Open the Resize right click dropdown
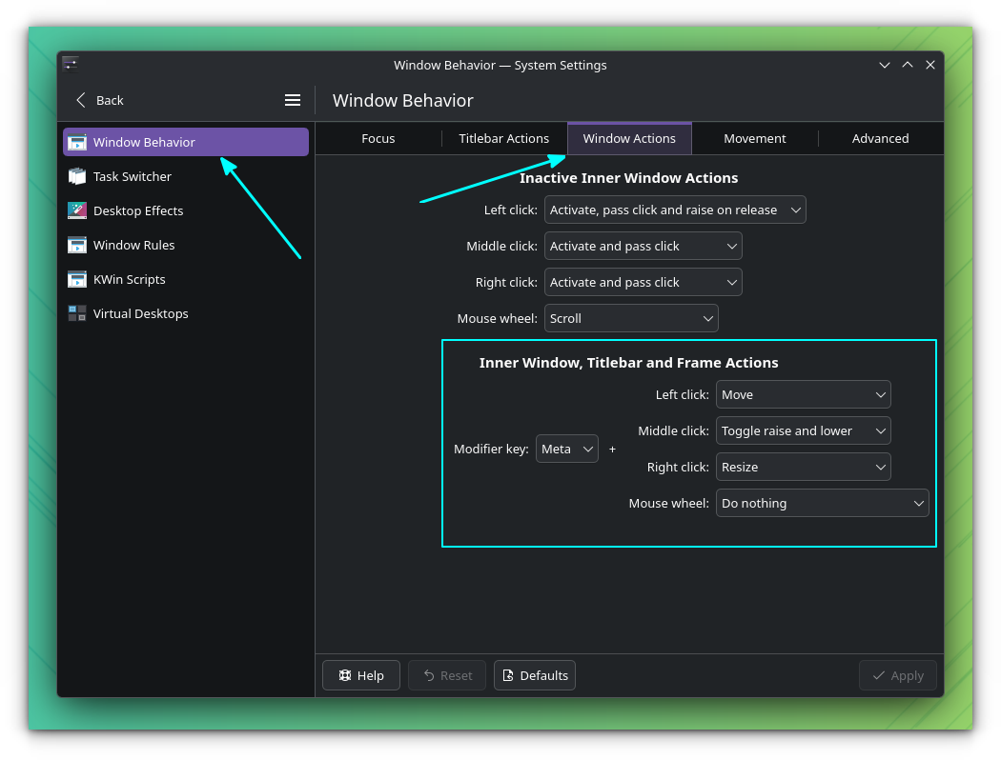The image size is (1001, 760). (803, 468)
